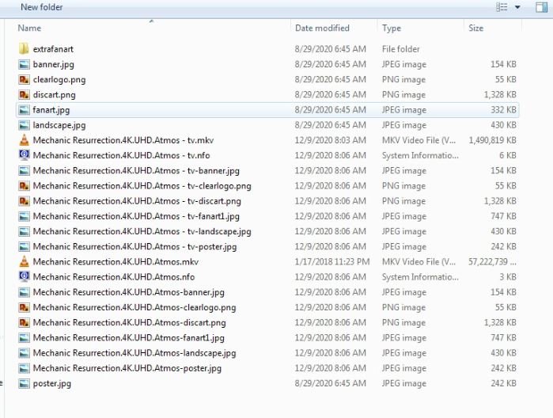Select Mechanic Resurrection.4K.UHD.Atmos-clearlogo.png name
Screen dimensions: 553x418
(x=134, y=307)
